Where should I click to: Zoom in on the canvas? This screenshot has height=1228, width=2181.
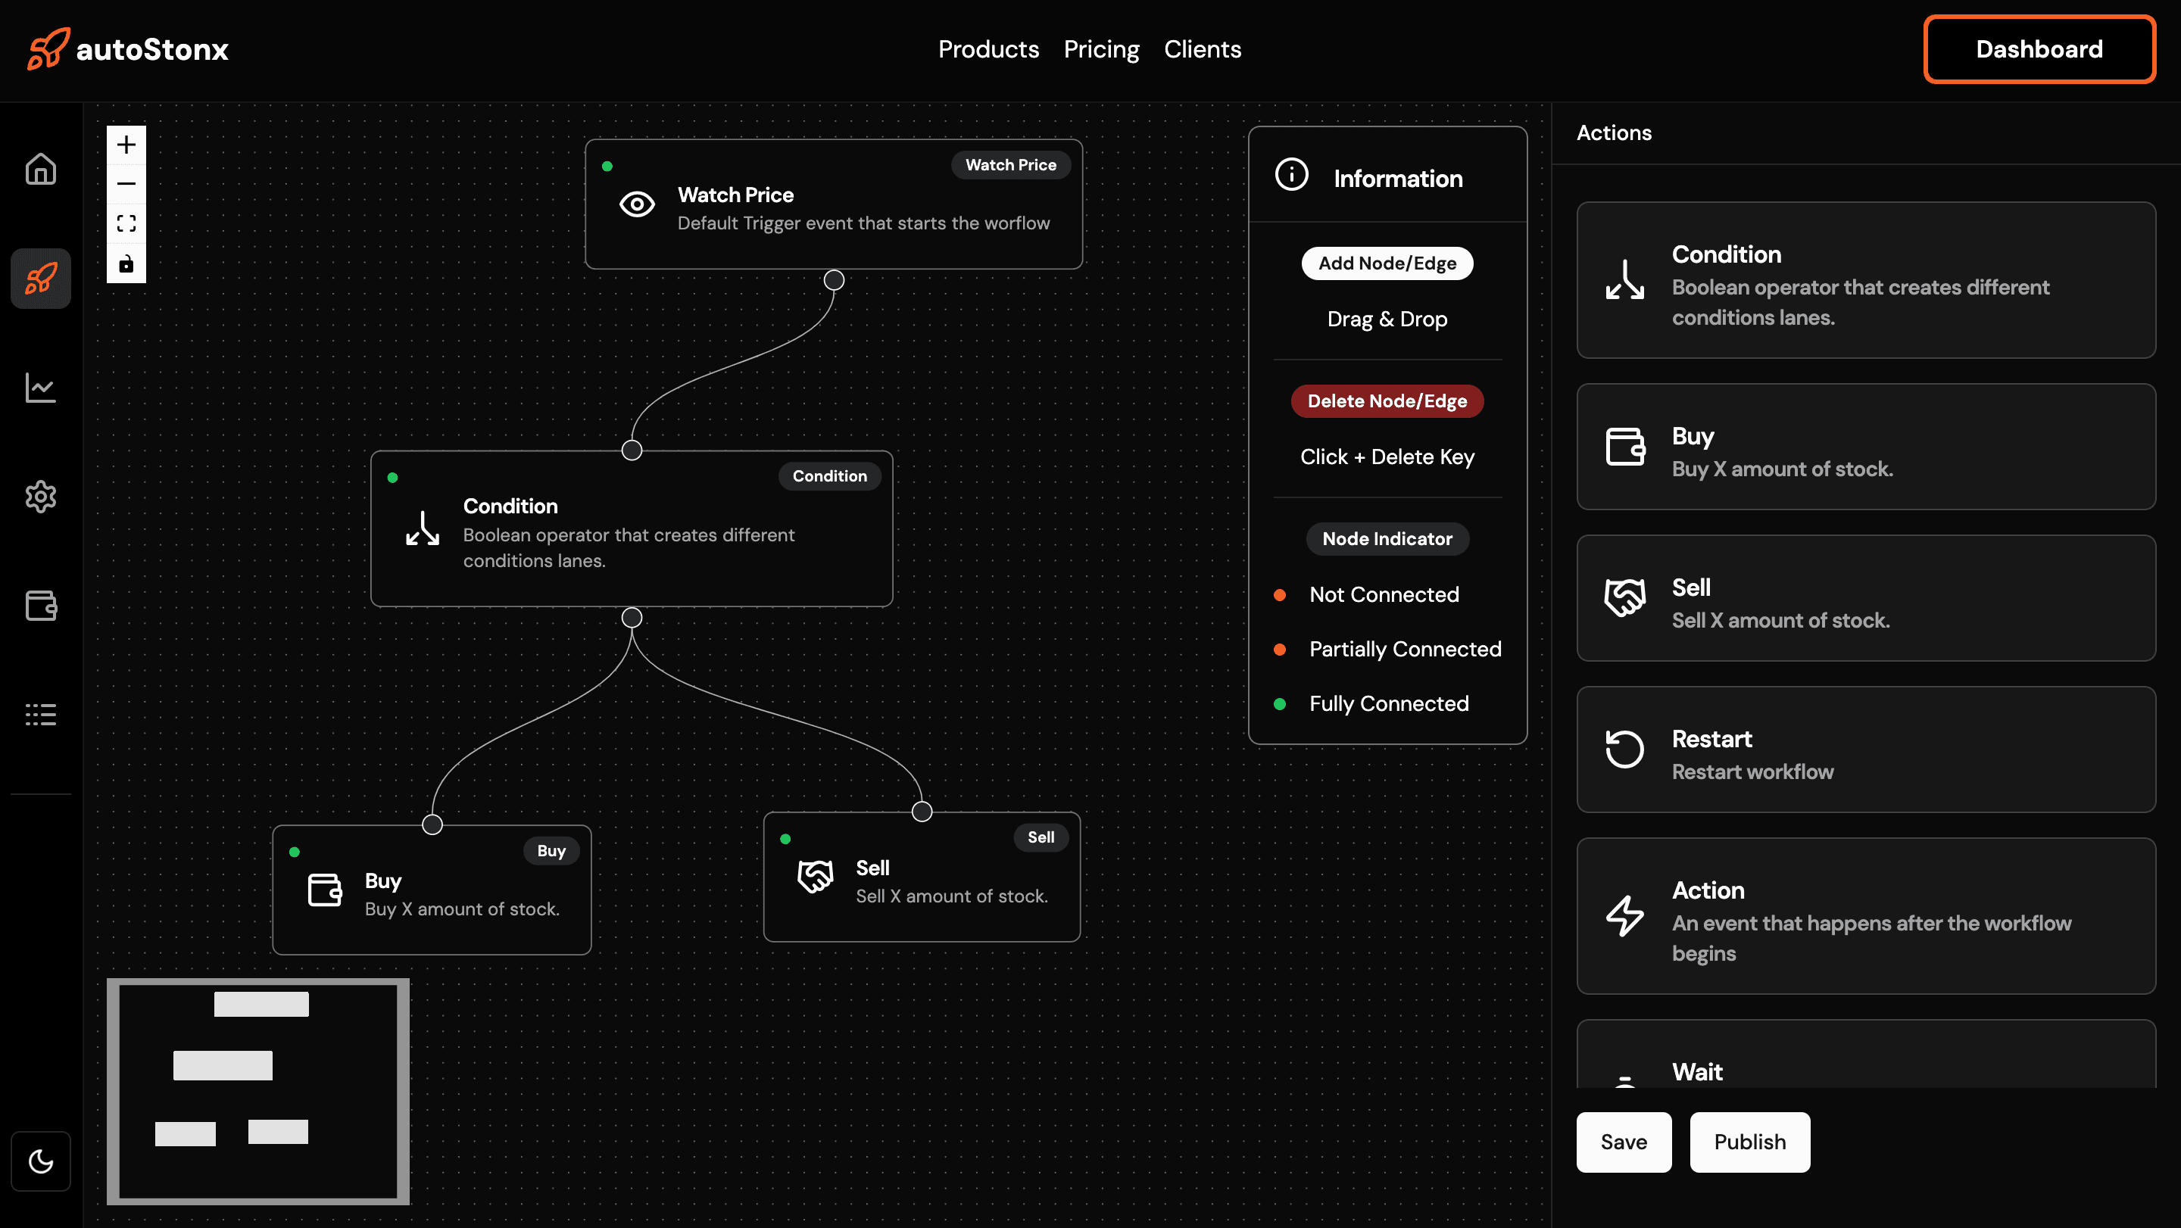[126, 145]
